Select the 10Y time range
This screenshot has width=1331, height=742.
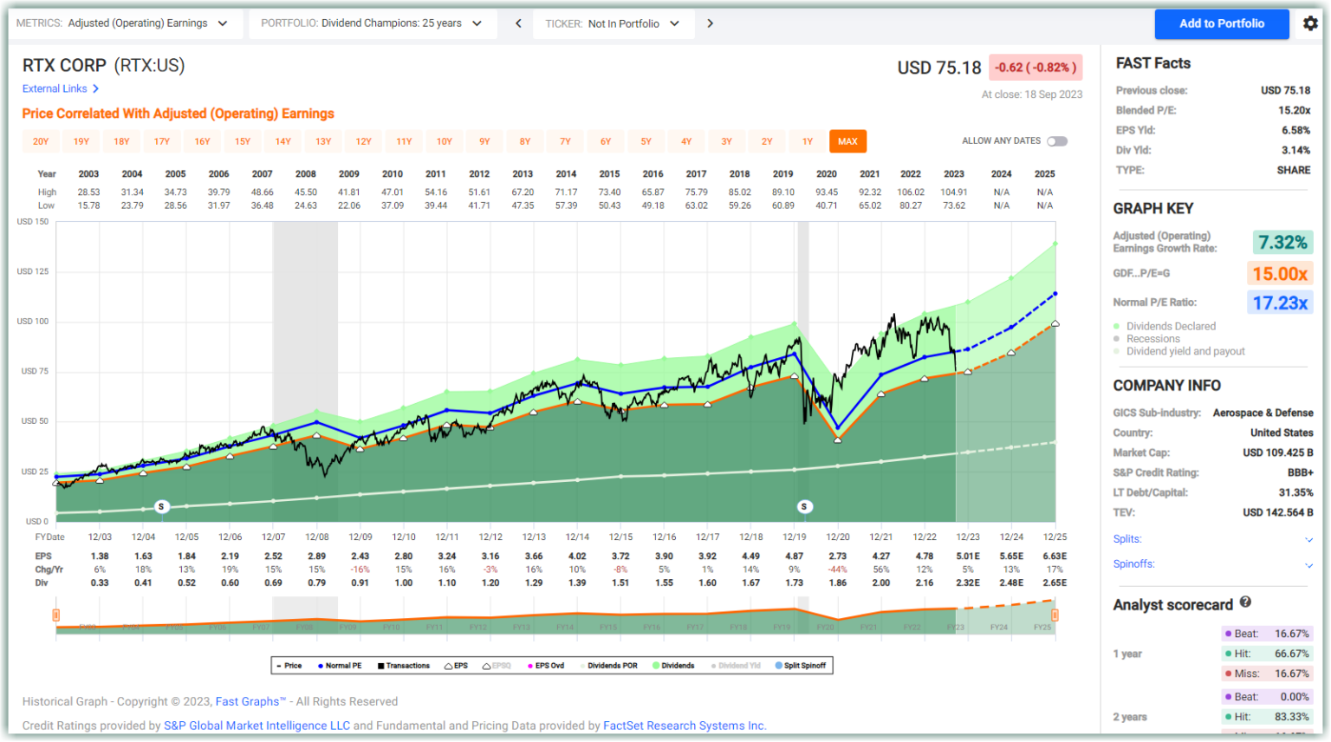445,141
